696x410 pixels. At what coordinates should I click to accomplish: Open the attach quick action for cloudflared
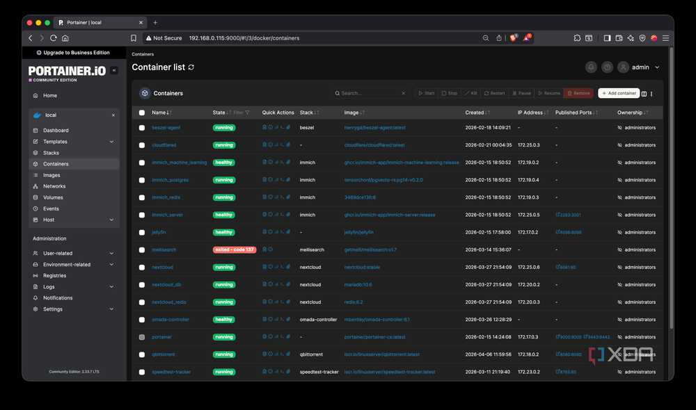pos(288,145)
